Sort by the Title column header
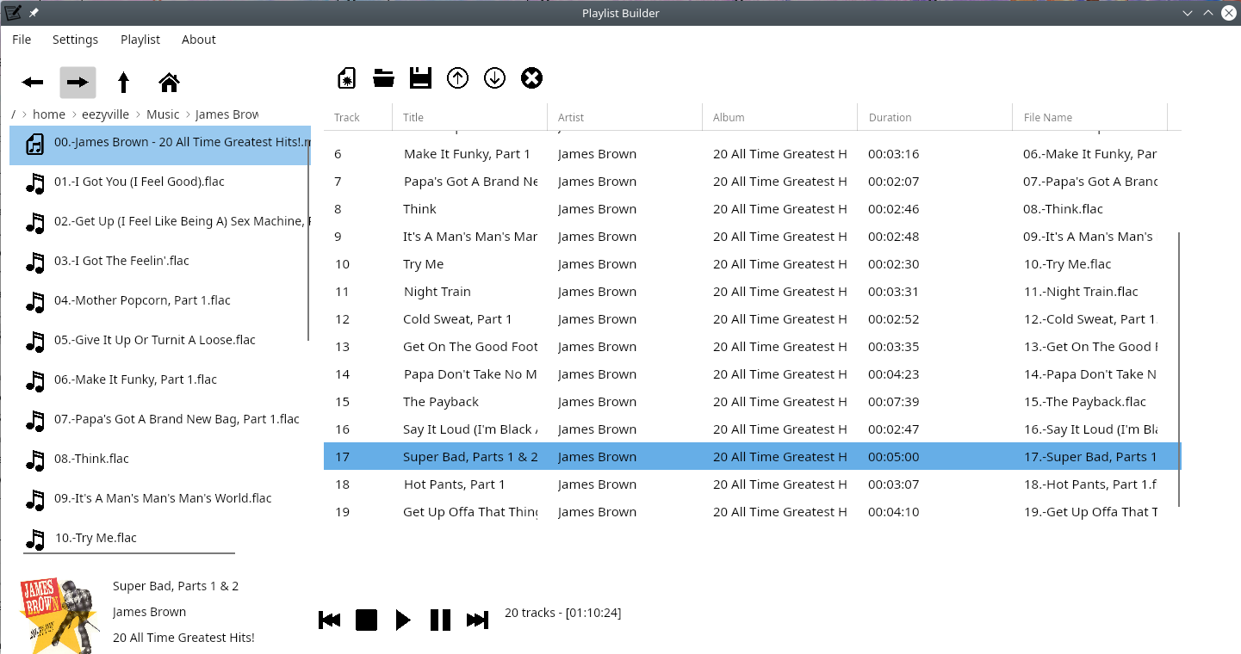Viewport: 1241px width, 654px height. coord(470,117)
